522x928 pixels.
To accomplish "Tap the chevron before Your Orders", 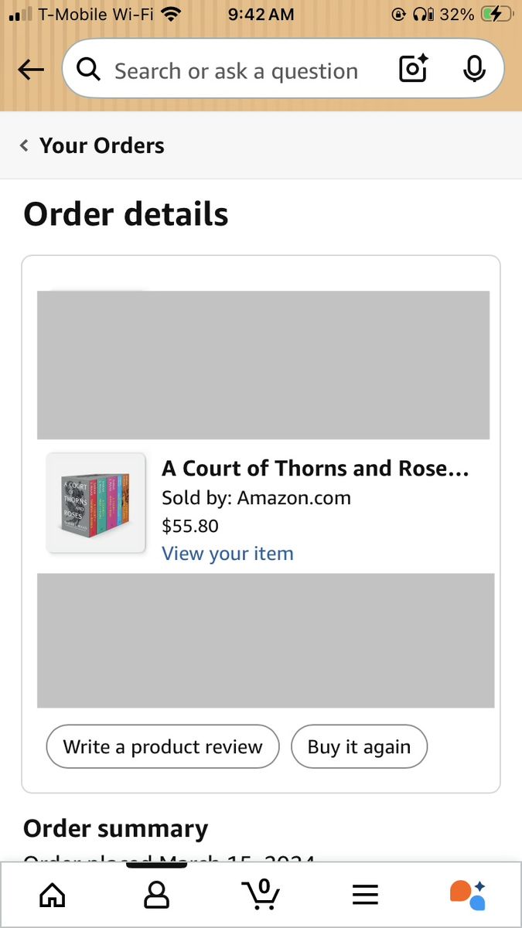I will pos(24,145).
